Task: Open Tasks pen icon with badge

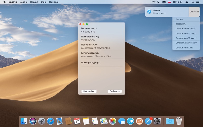Action: [148, 121]
